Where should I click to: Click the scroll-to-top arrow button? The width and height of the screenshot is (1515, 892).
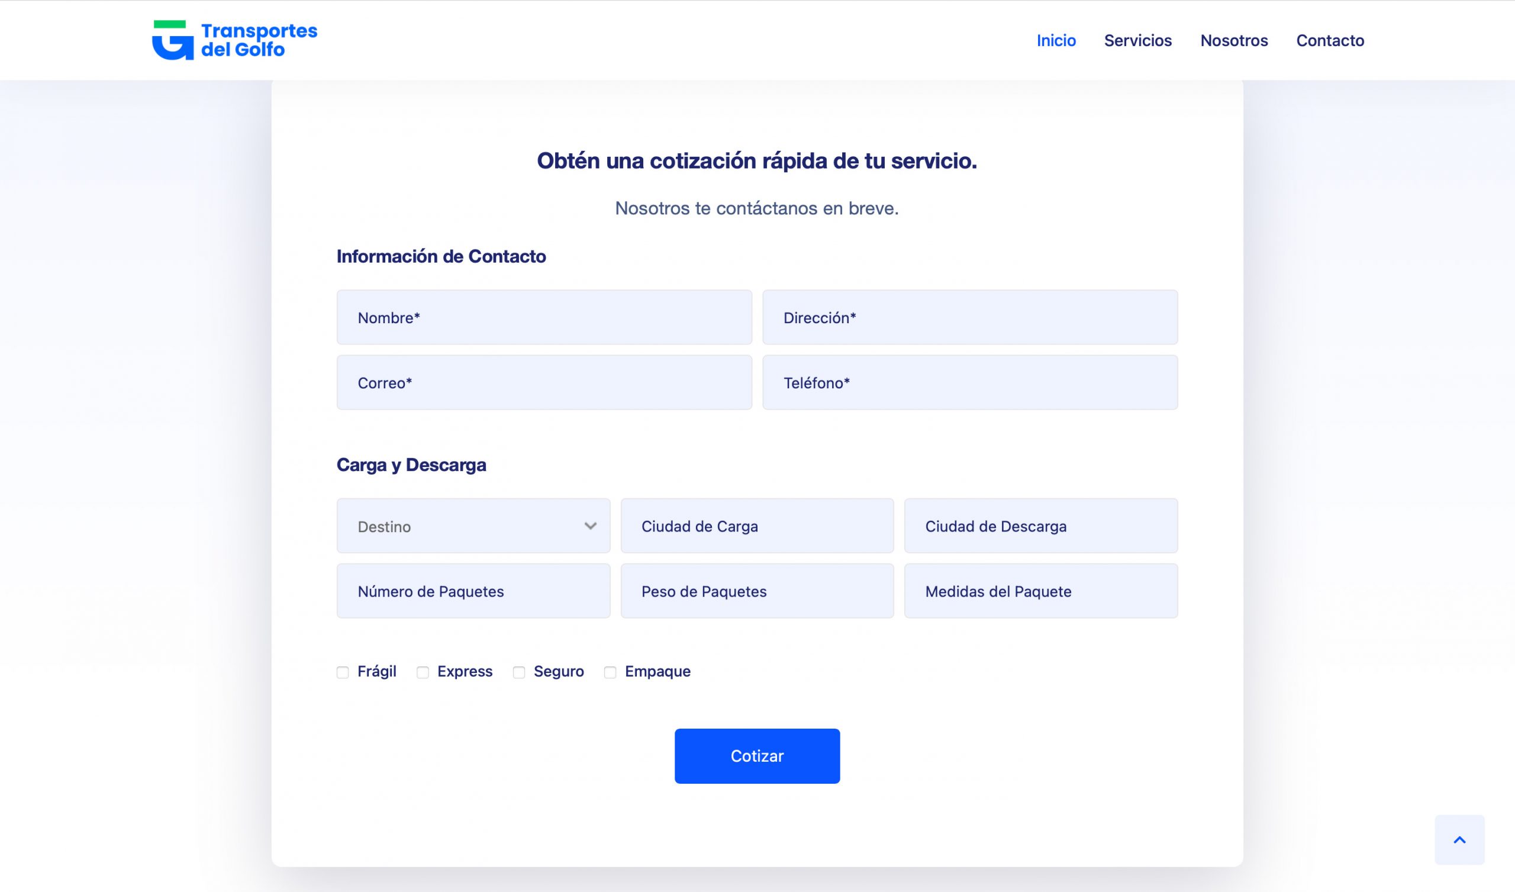point(1459,840)
